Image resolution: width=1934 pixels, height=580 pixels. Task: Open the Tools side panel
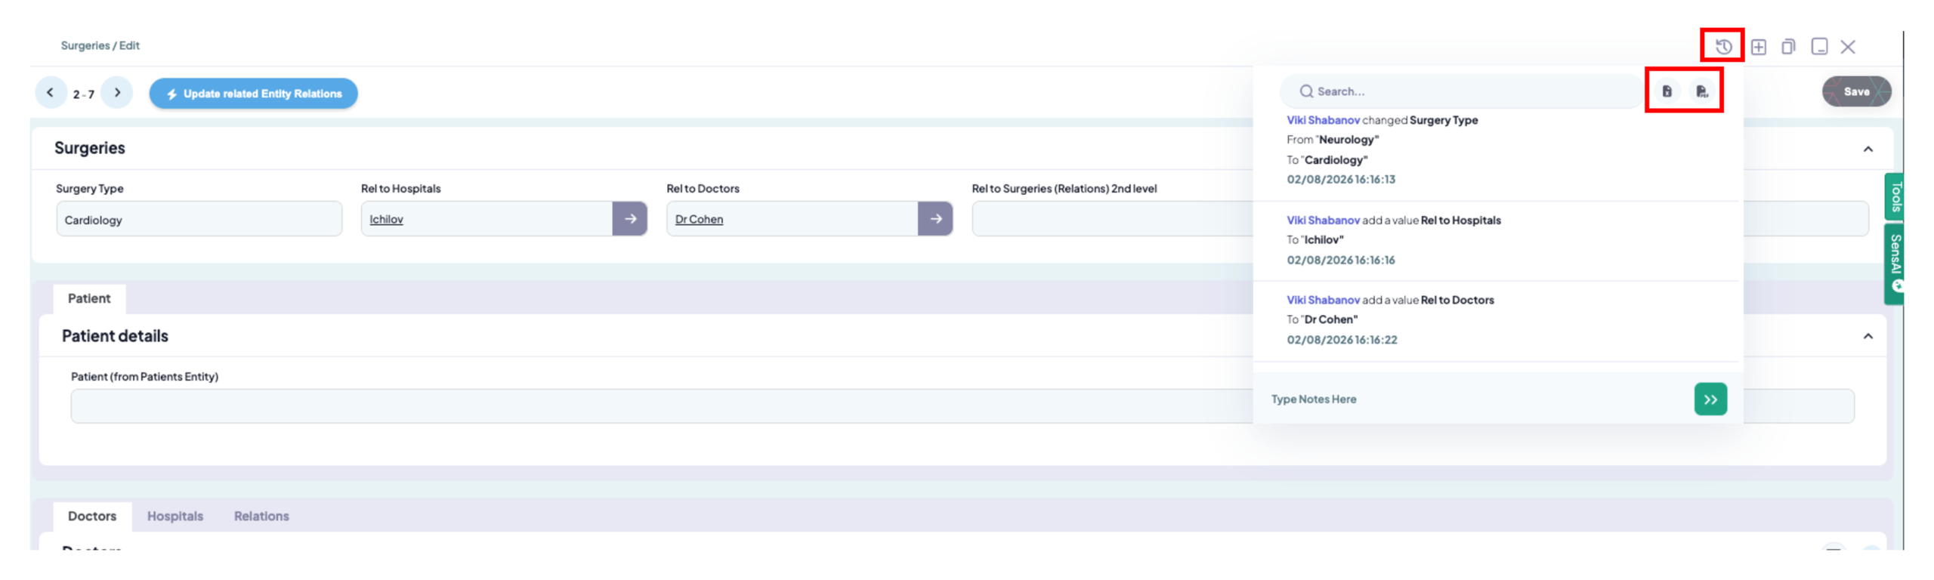point(1894,197)
